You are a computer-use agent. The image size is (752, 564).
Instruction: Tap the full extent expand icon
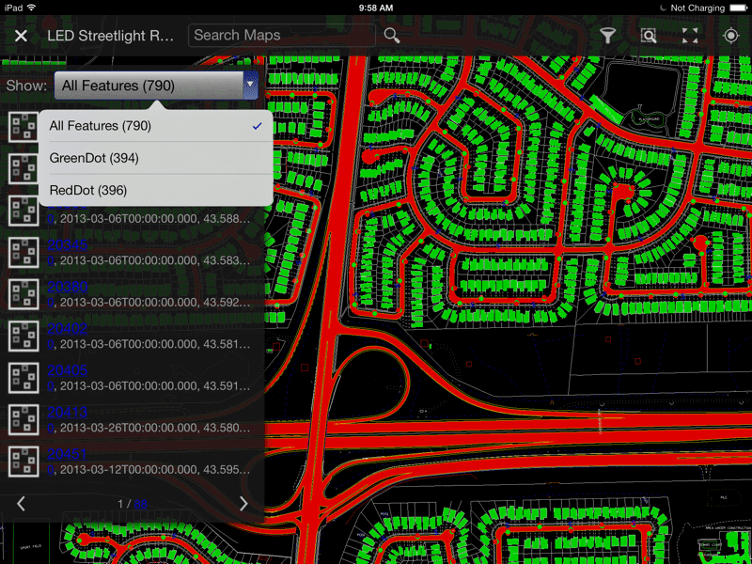(689, 35)
